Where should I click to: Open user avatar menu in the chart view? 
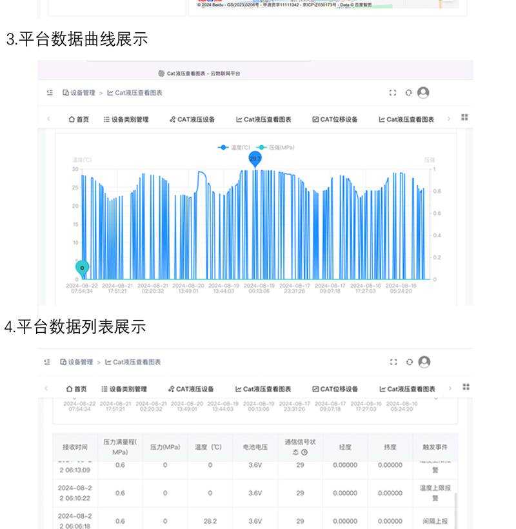point(423,93)
